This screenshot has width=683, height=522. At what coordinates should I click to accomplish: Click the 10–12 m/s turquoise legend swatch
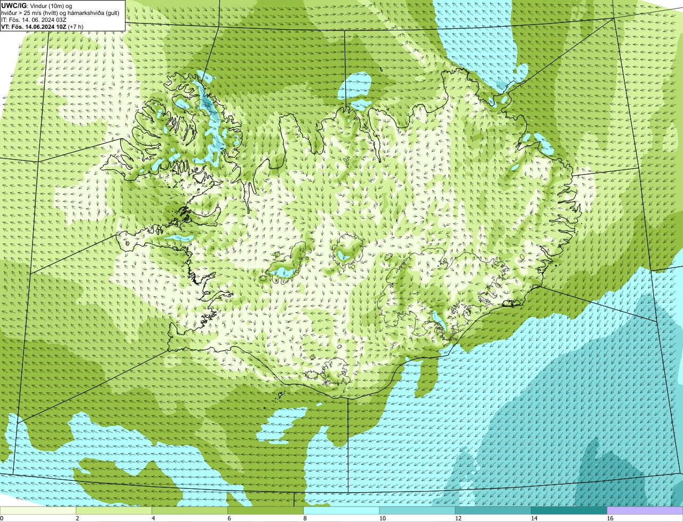click(417, 510)
